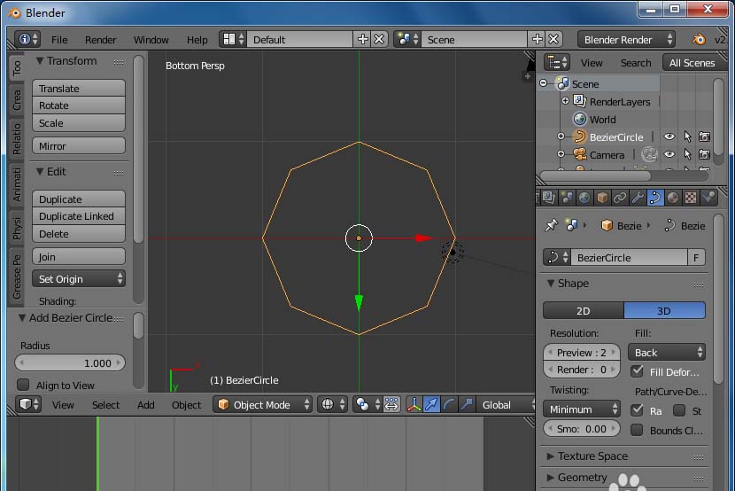Select the Object properties cube tab
The width and height of the screenshot is (735, 491).
coord(602,198)
